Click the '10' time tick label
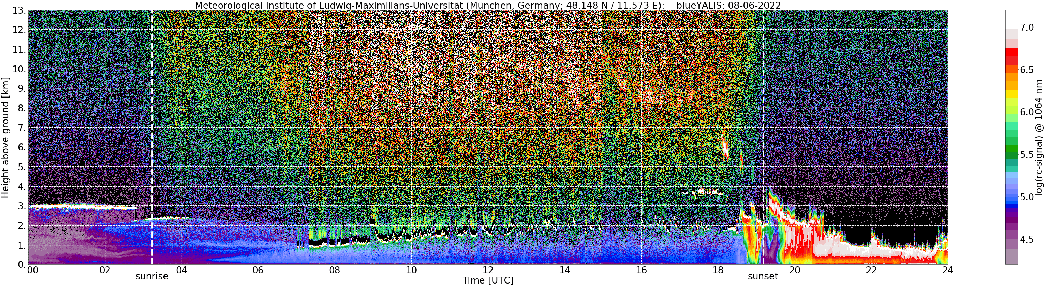1046x287 pixels. pos(411,270)
